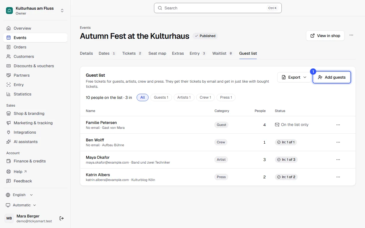
Task: Filter by Artists 1 chip
Action: coord(184,97)
